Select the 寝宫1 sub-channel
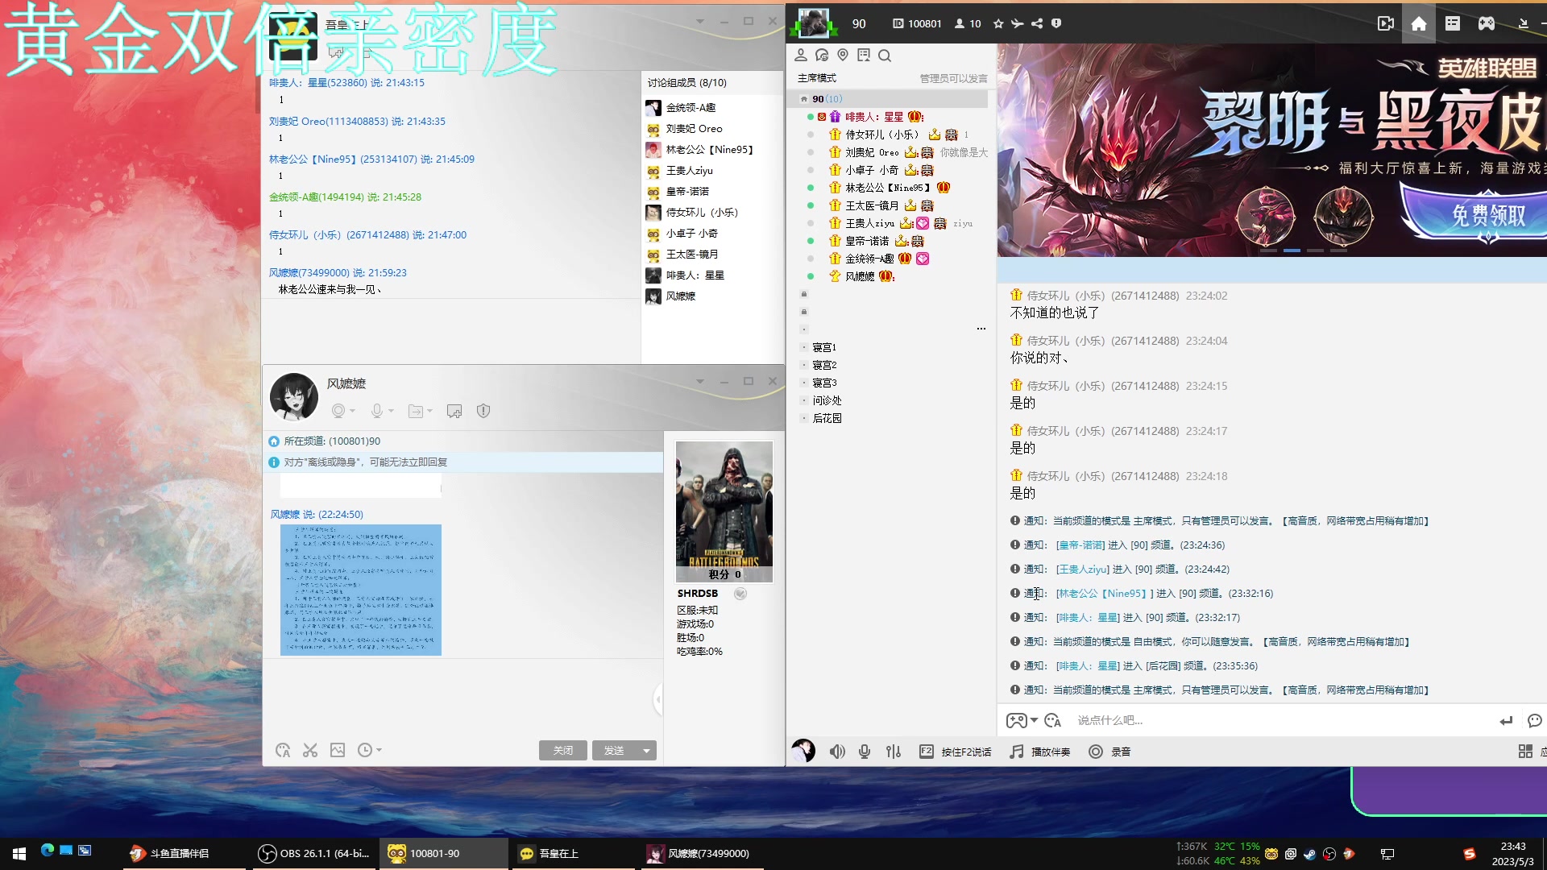1547x870 pixels. (824, 347)
